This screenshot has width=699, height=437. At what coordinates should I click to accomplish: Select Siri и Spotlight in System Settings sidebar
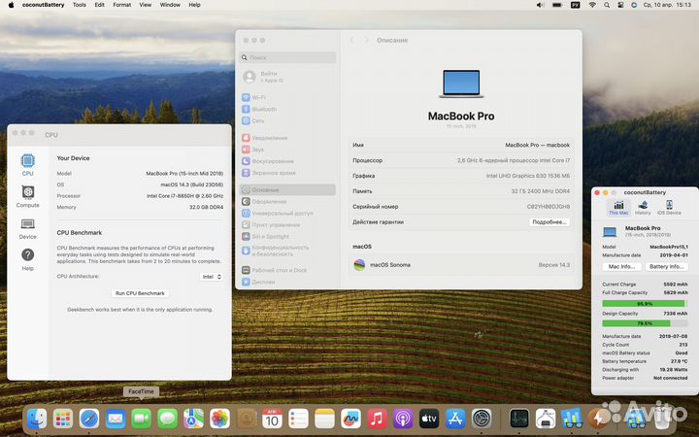(x=266, y=236)
